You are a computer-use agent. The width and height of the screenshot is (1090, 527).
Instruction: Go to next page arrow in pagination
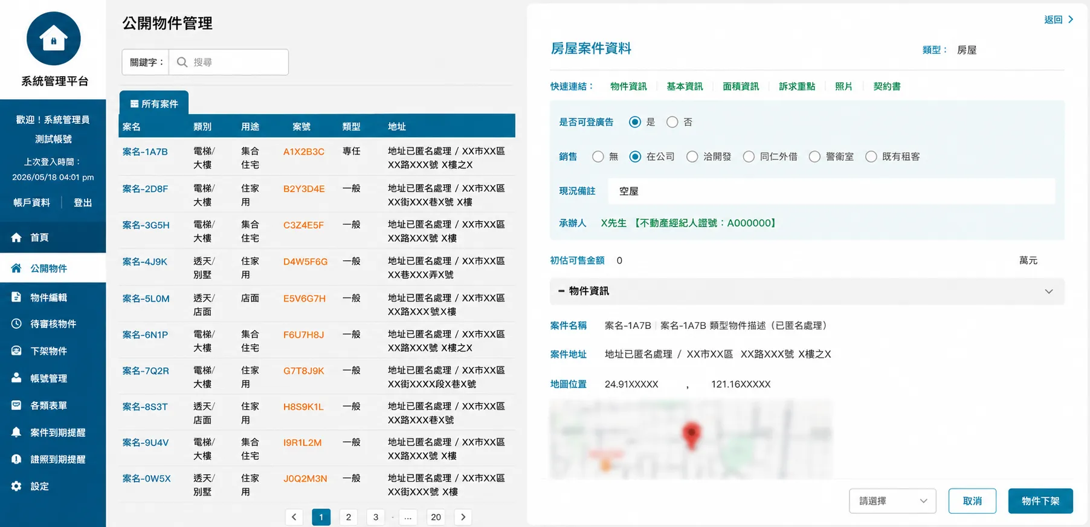point(463,517)
